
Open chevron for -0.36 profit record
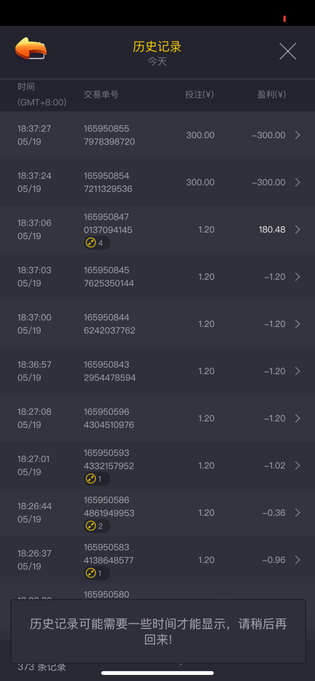[297, 513]
